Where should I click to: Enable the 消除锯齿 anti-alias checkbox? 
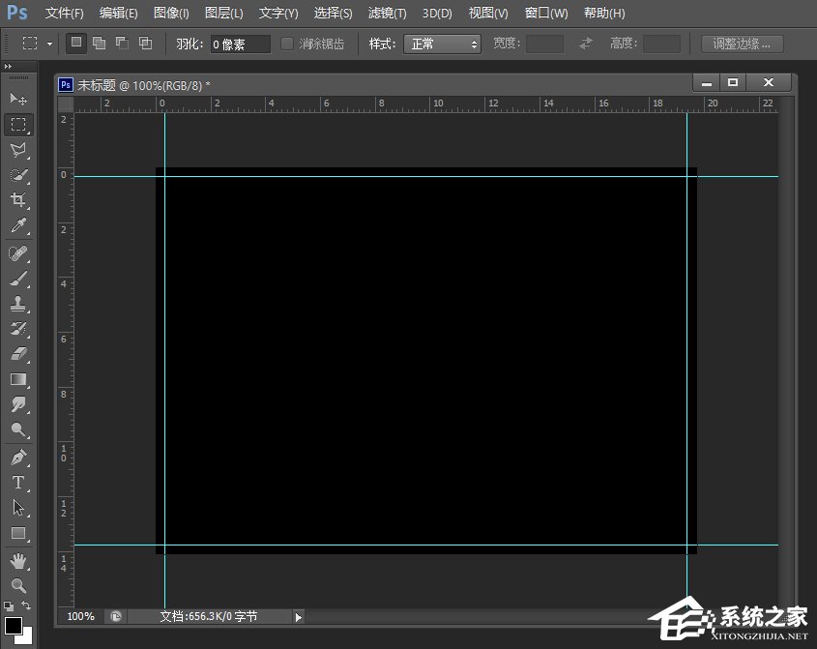click(287, 44)
